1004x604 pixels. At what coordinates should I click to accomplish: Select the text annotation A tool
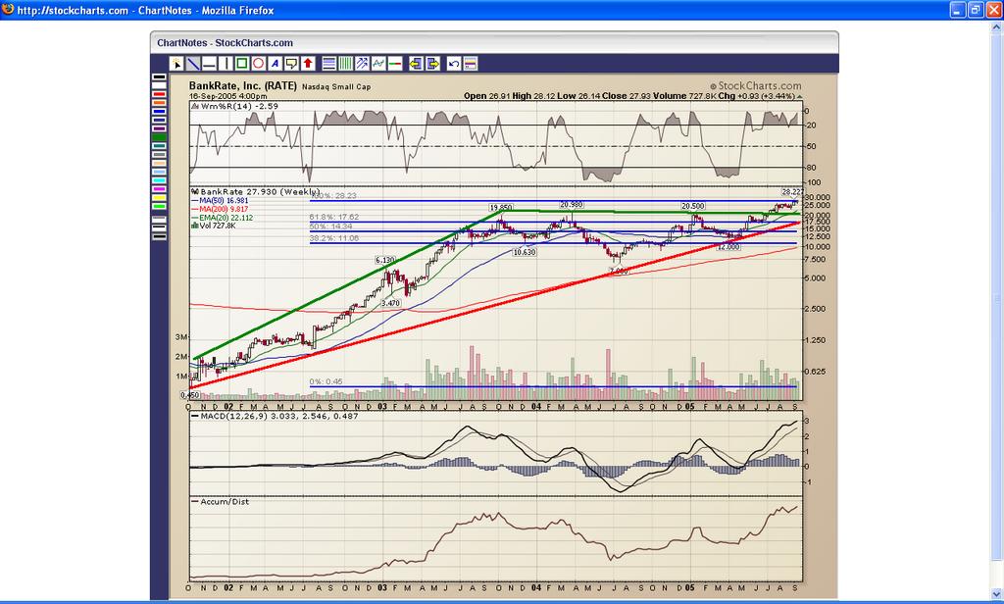[x=276, y=64]
